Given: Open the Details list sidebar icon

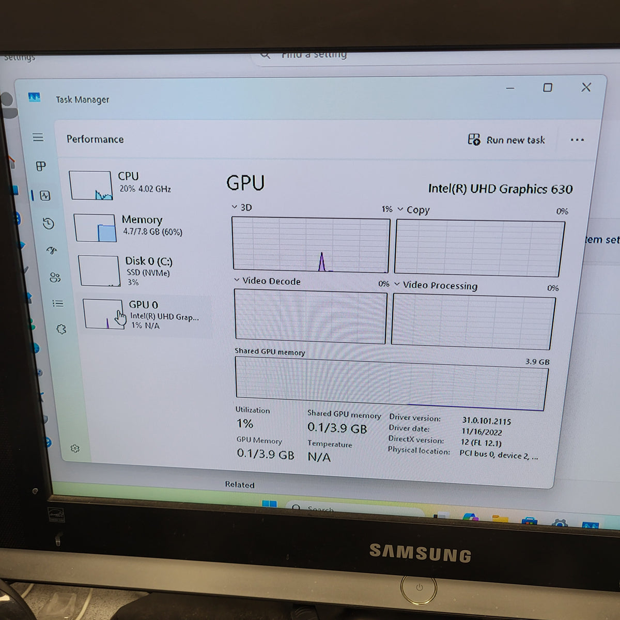Looking at the screenshot, I should coord(58,304).
